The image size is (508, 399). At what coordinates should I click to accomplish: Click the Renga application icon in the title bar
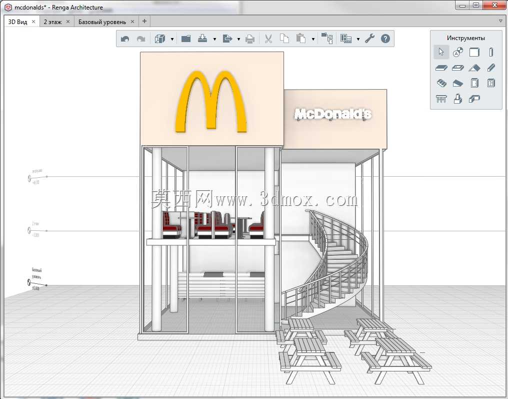pyautogui.click(x=8, y=7)
